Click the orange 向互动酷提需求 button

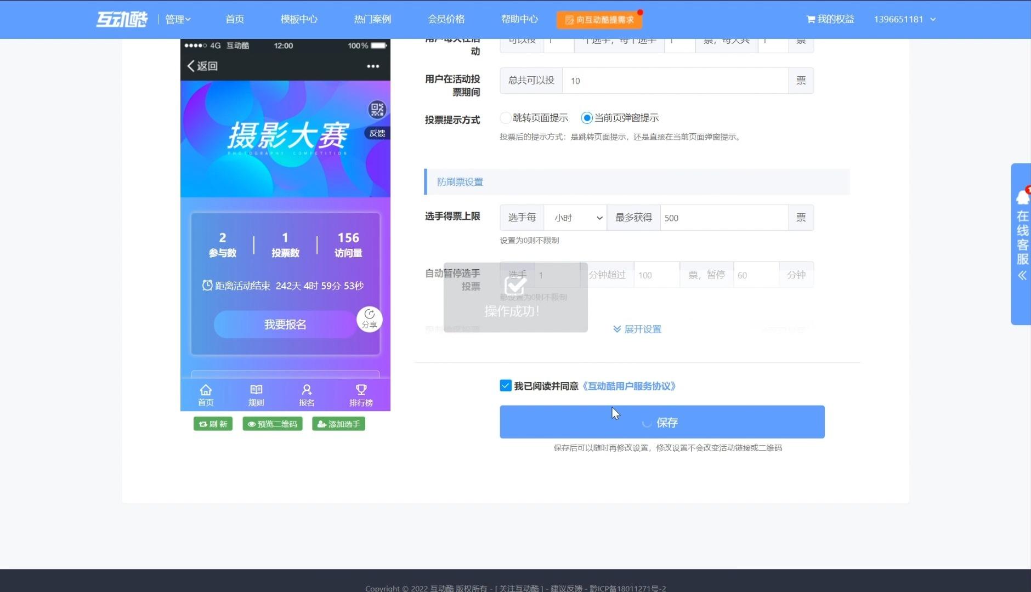599,20
